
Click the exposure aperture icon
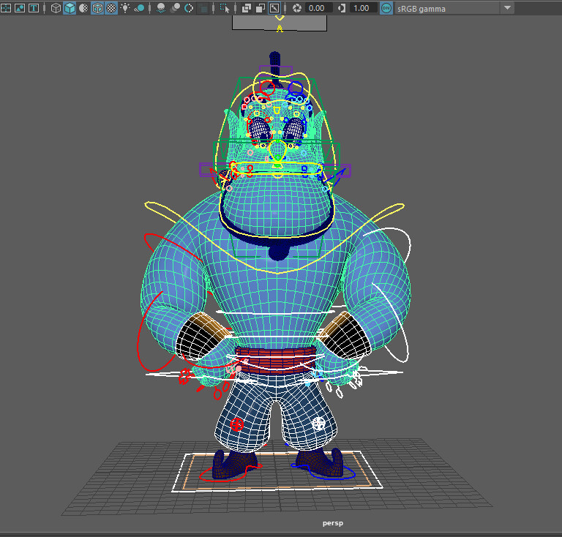tap(297, 8)
